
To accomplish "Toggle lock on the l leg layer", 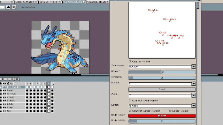I will (x=1, y=108).
